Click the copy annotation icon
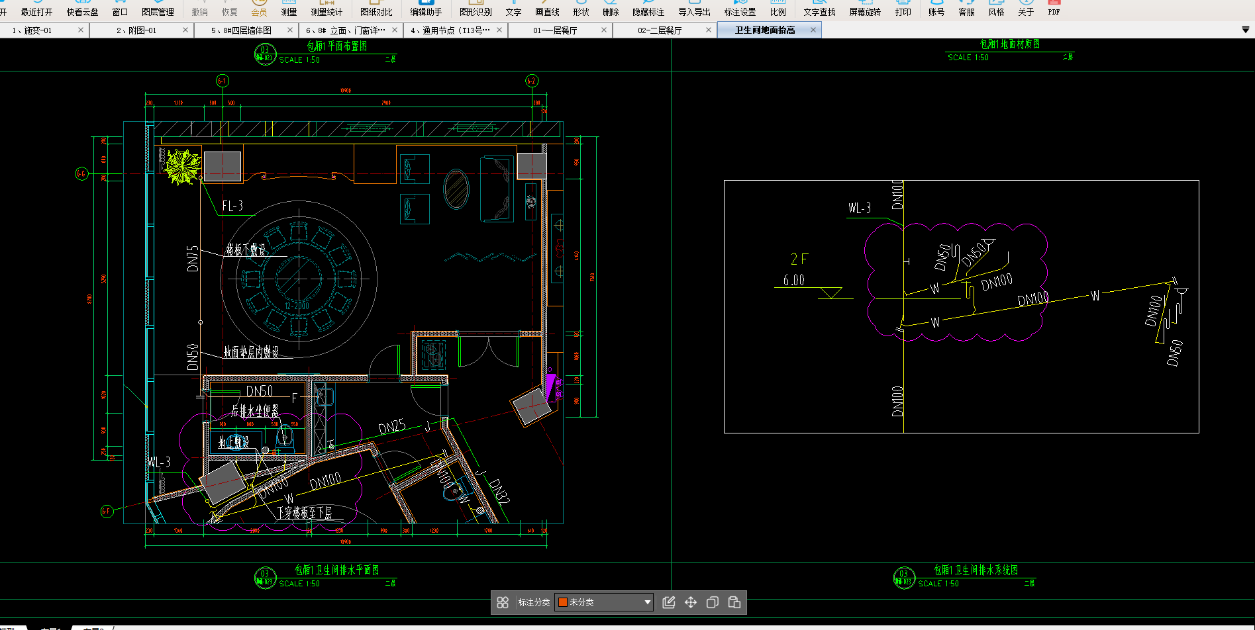 pos(713,602)
